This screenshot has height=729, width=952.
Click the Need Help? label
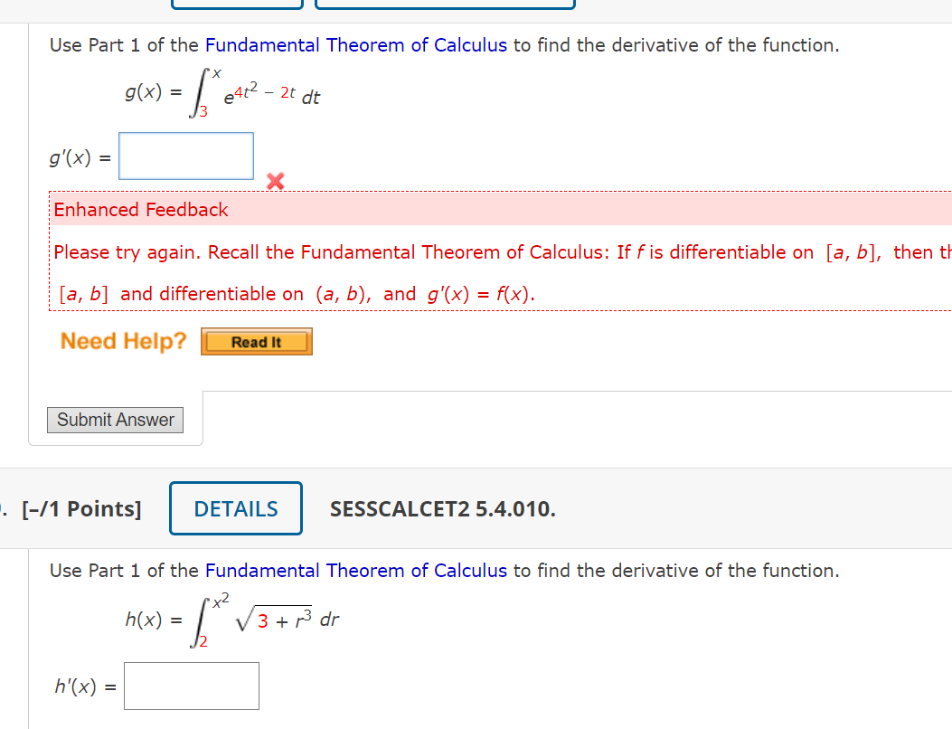pyautogui.click(x=122, y=341)
